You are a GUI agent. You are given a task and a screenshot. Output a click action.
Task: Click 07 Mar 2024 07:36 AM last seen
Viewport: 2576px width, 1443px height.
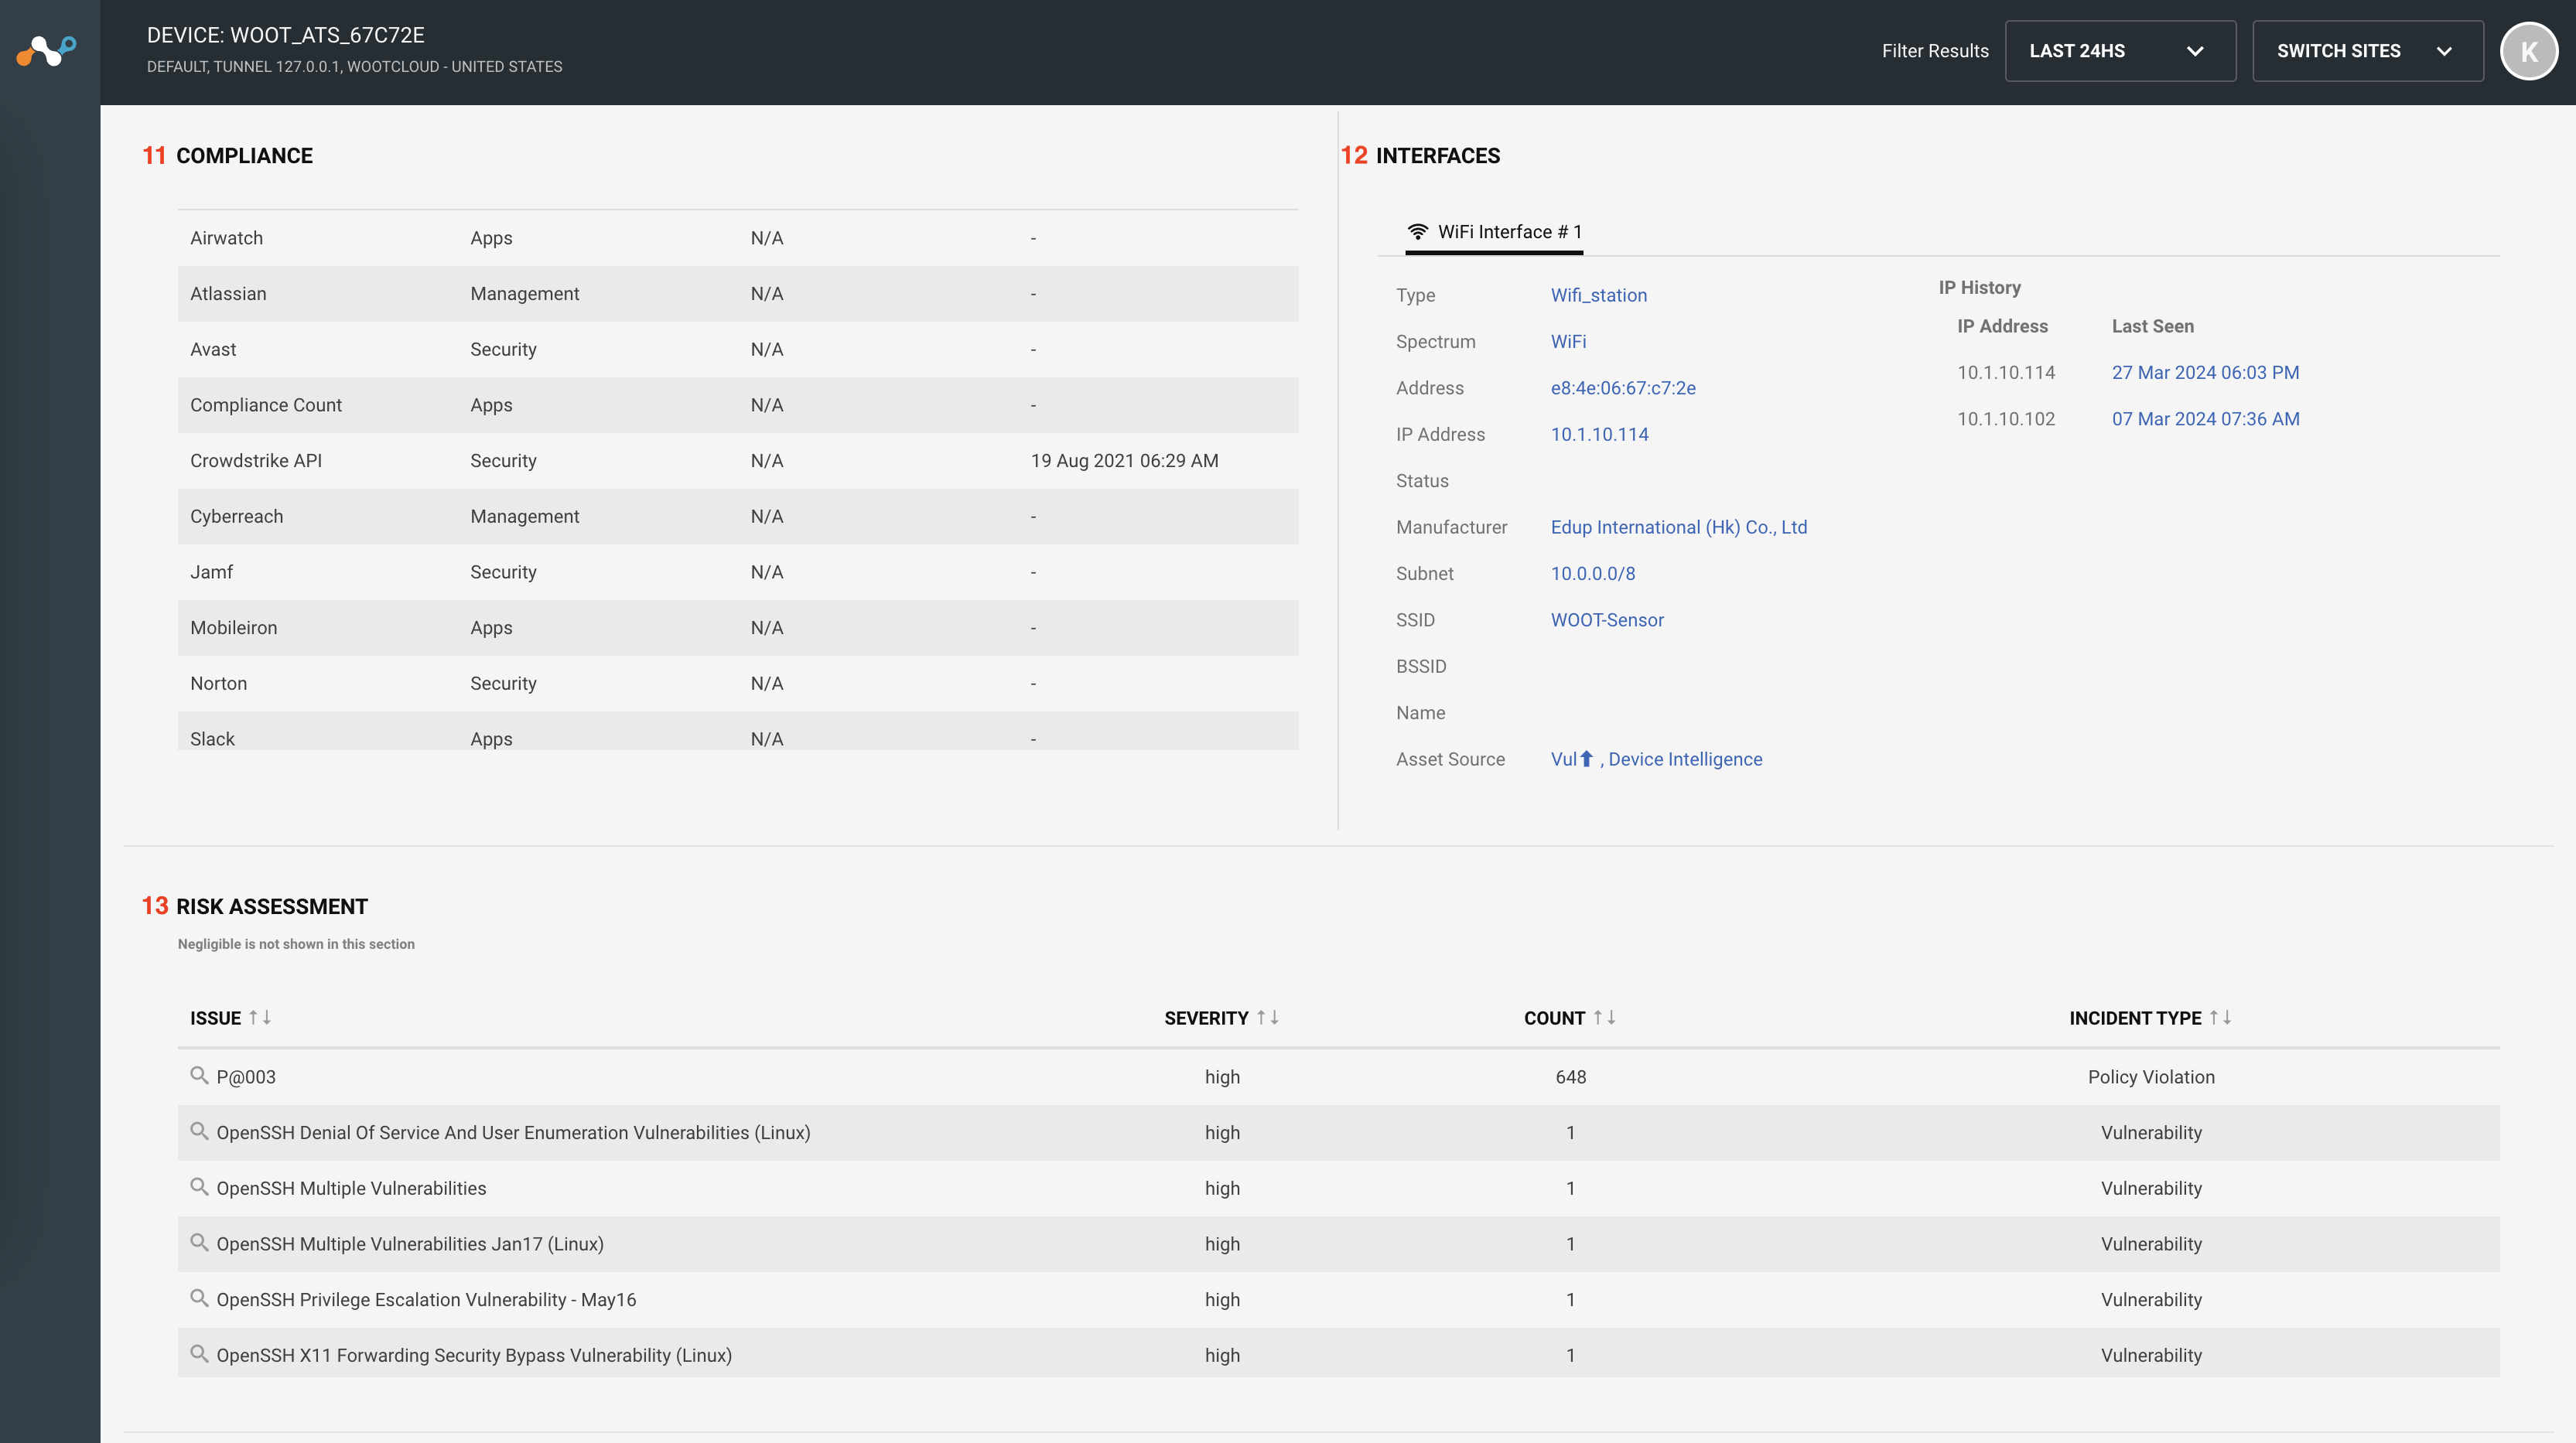click(x=2205, y=419)
